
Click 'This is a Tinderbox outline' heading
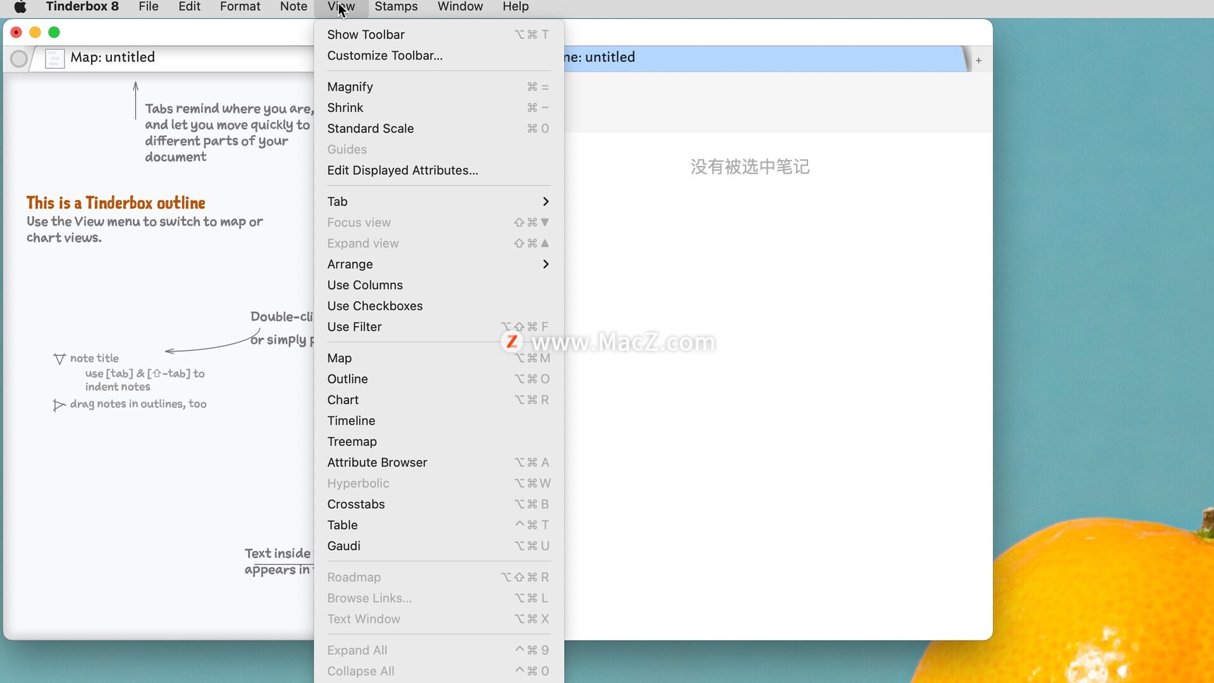tap(116, 203)
